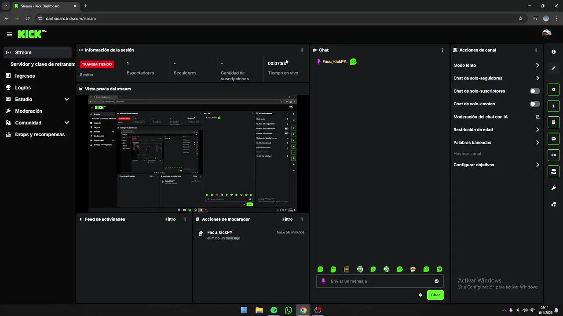Open Información de la sesión options menu
Viewport: 563px width, 316px height.
pyautogui.click(x=302, y=50)
